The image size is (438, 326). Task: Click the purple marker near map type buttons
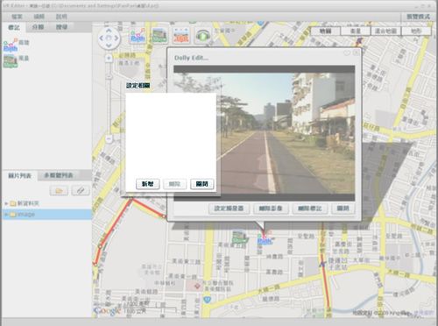359,41
